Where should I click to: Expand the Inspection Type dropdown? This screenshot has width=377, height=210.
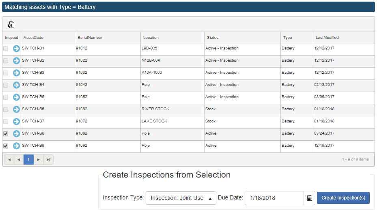181,198
